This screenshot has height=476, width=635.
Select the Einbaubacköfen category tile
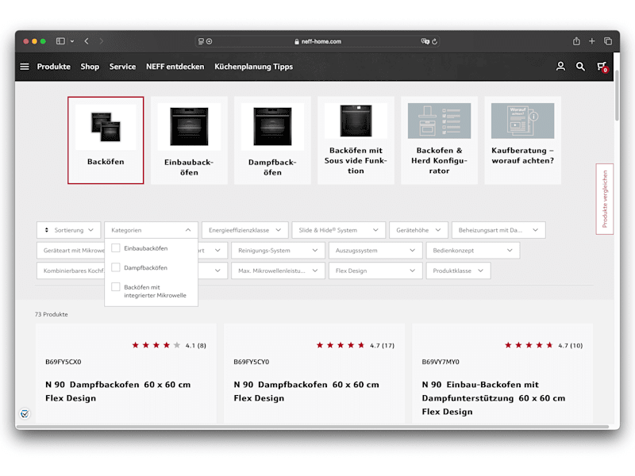pos(189,140)
